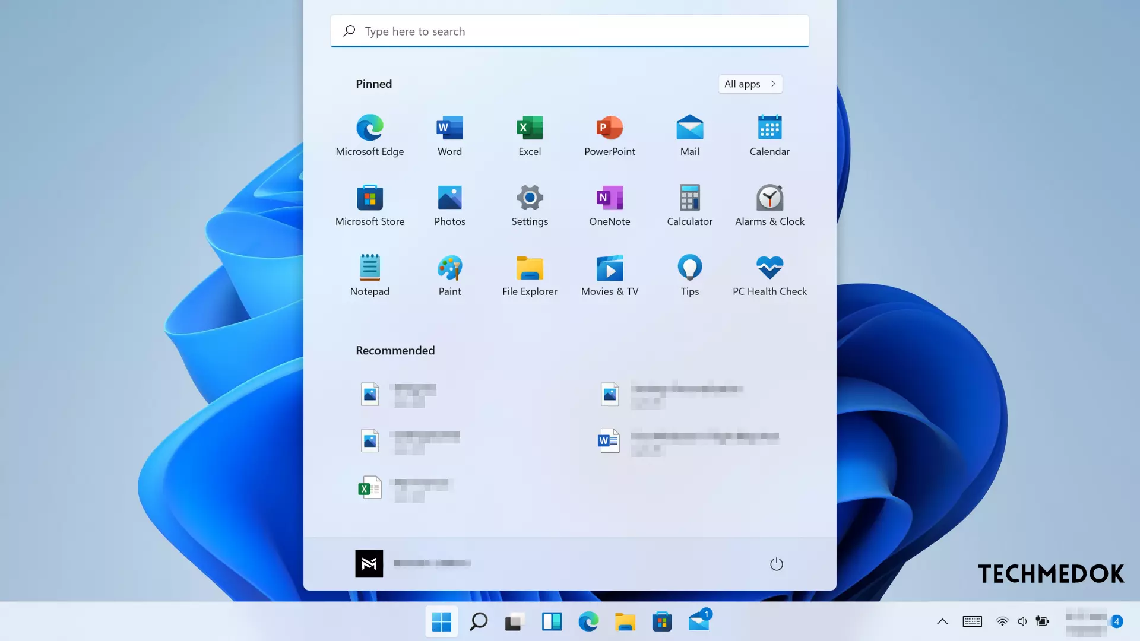Open PC Health Check app
Image resolution: width=1140 pixels, height=641 pixels.
pos(769,275)
